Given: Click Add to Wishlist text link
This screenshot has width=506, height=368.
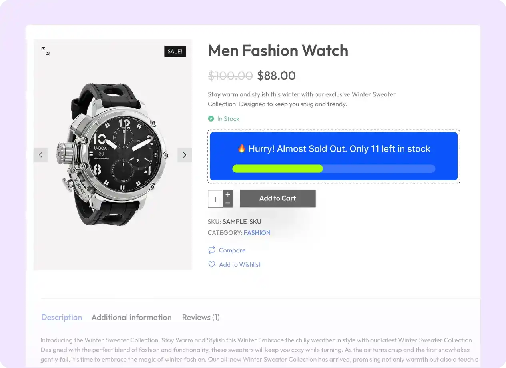Looking at the screenshot, I should pos(239,264).
